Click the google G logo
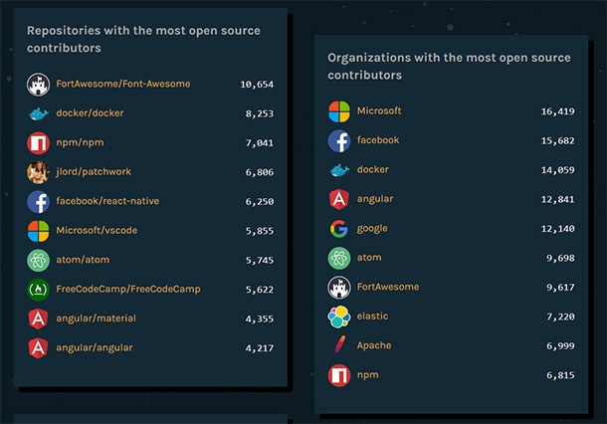607x424 pixels. [x=339, y=229]
